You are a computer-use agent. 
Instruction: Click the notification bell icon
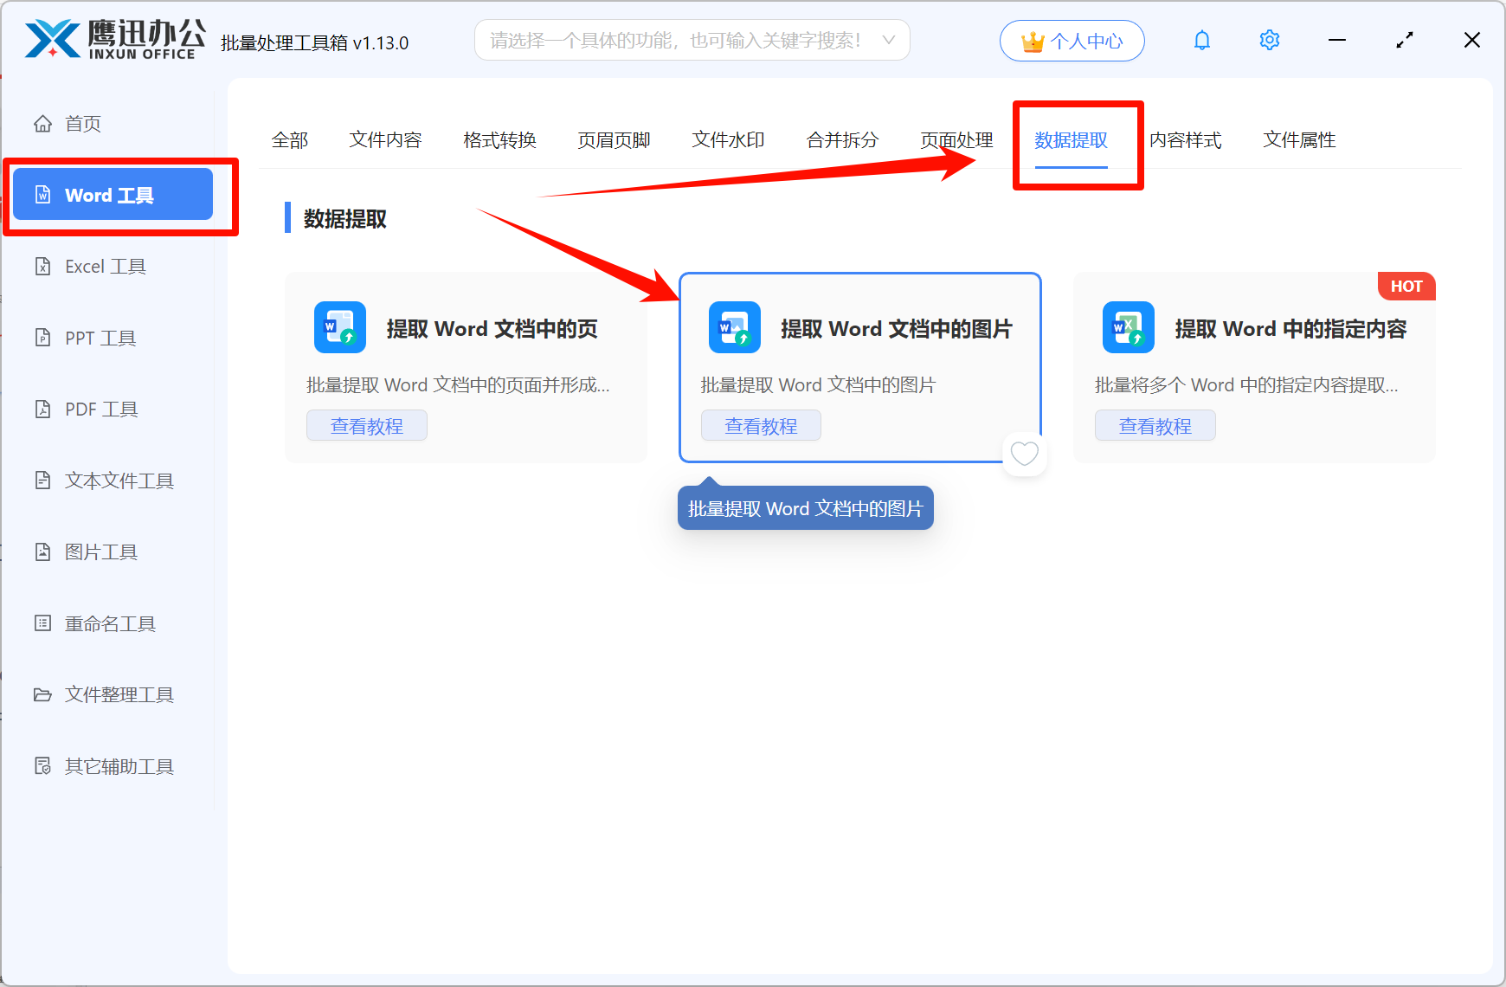pos(1202,40)
